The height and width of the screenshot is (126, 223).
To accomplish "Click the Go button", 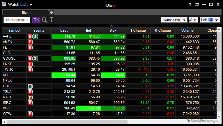I will pos(36,20).
